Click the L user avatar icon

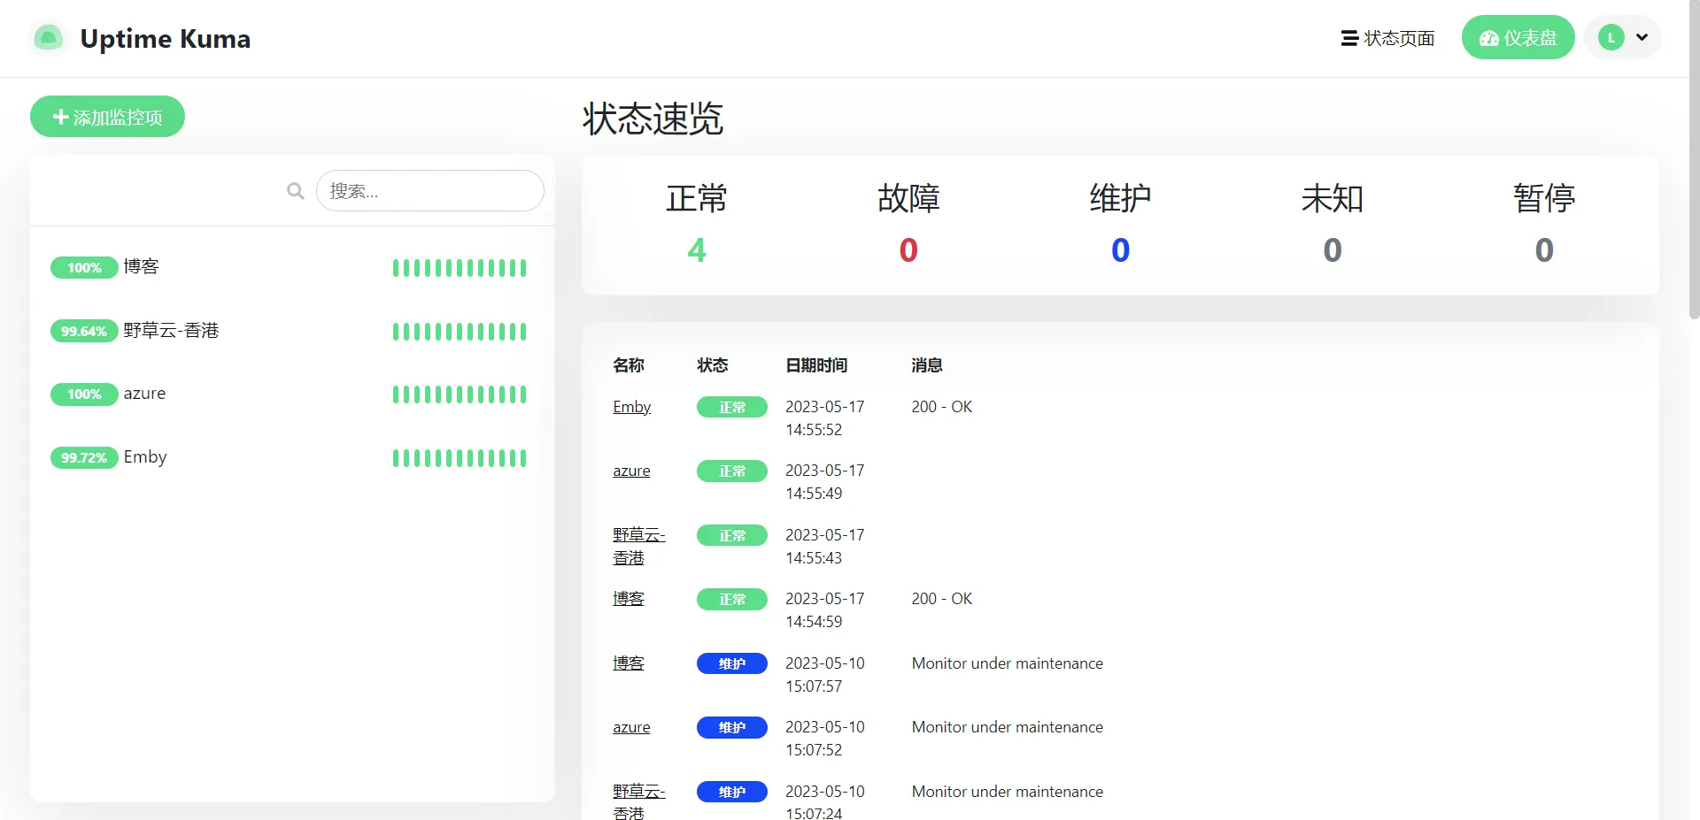coord(1611,38)
